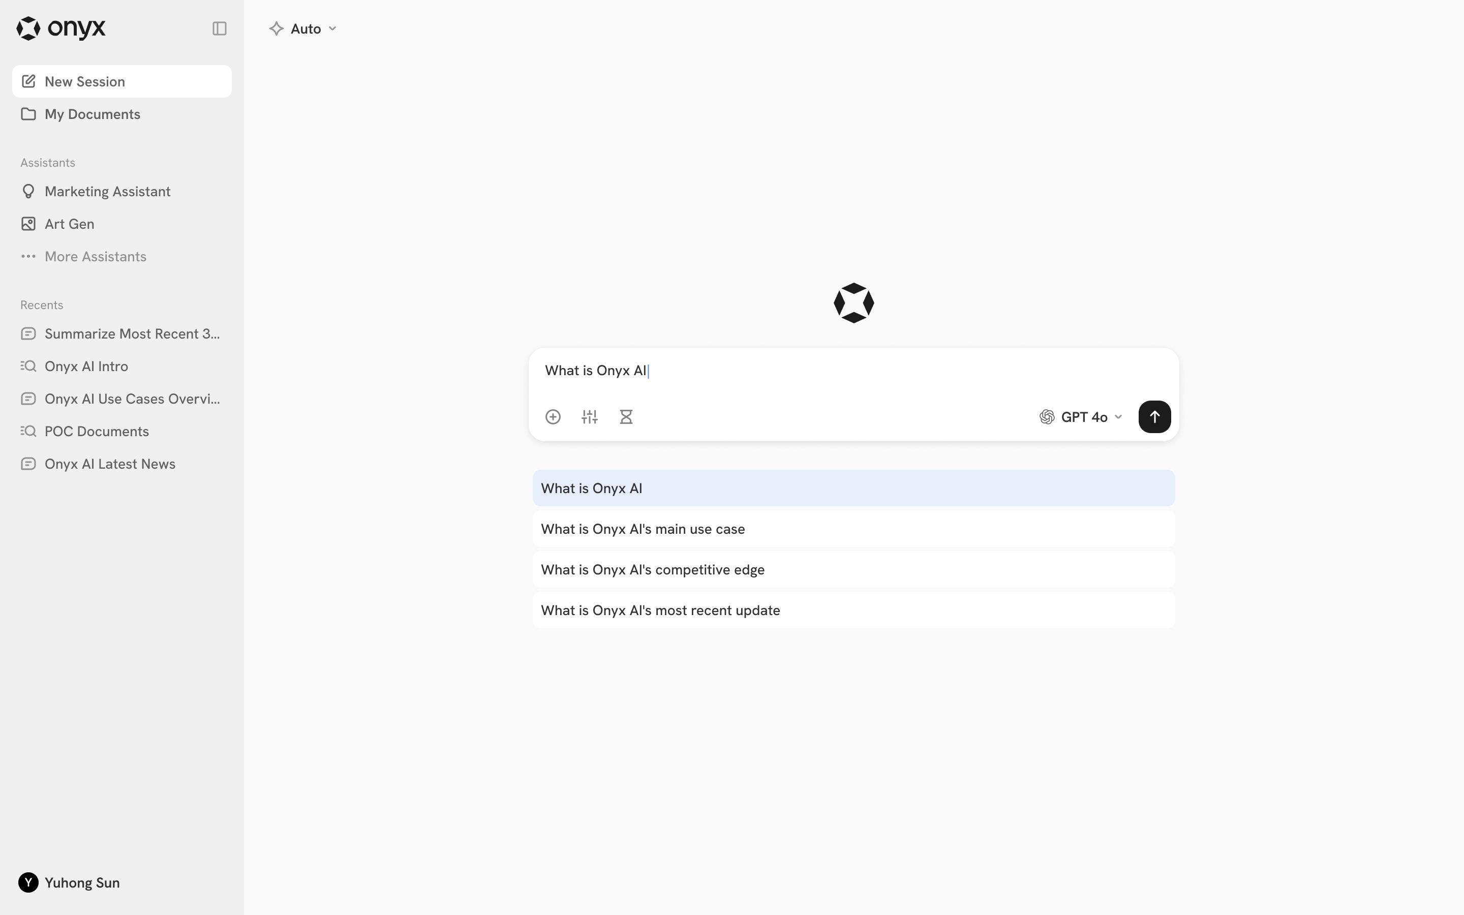The image size is (1464, 915).
Task: Open the GPT 4o model selector
Action: click(x=1082, y=417)
